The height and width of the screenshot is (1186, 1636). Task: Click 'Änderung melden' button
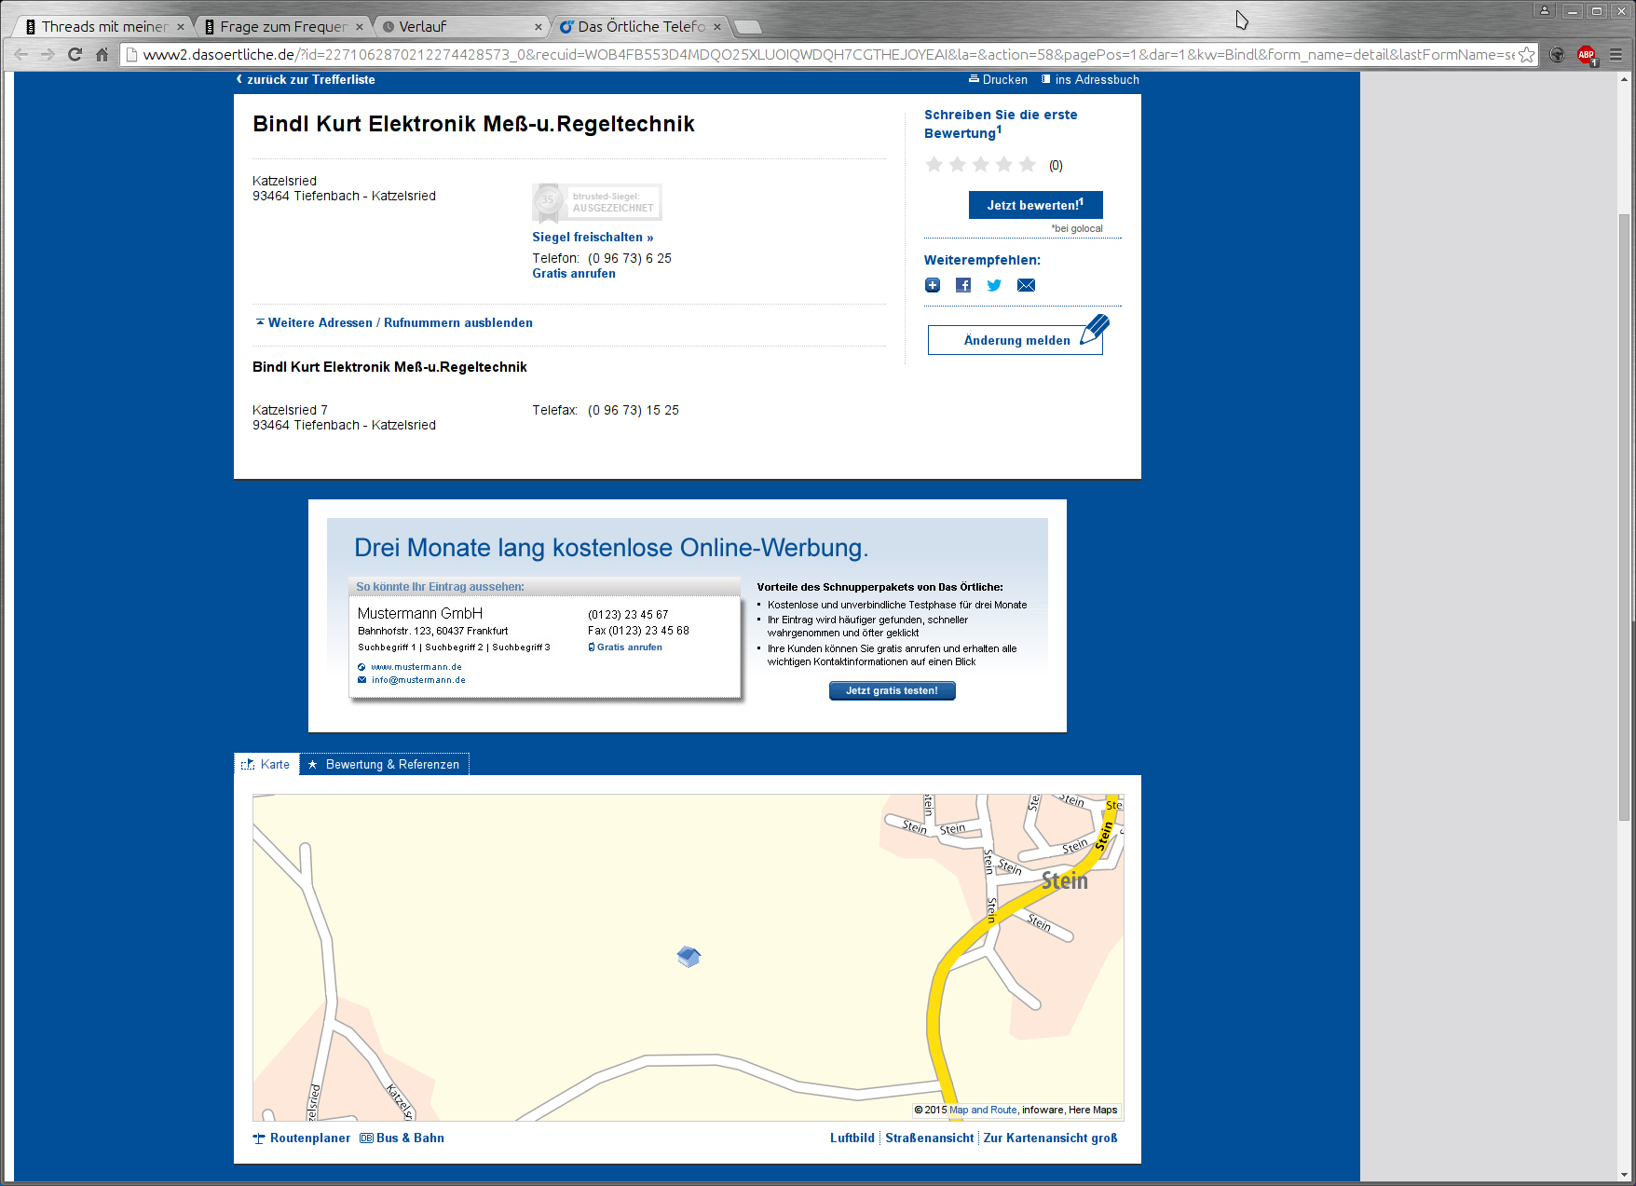pos(1016,340)
